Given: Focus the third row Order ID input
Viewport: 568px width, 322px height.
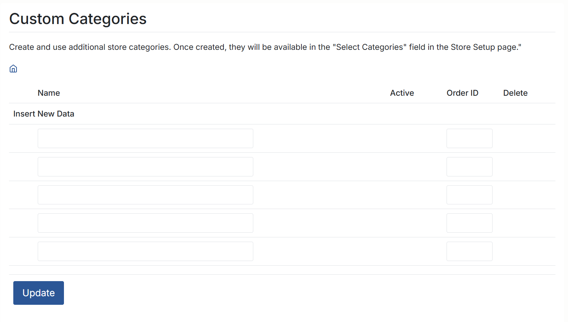Looking at the screenshot, I should pos(469,195).
